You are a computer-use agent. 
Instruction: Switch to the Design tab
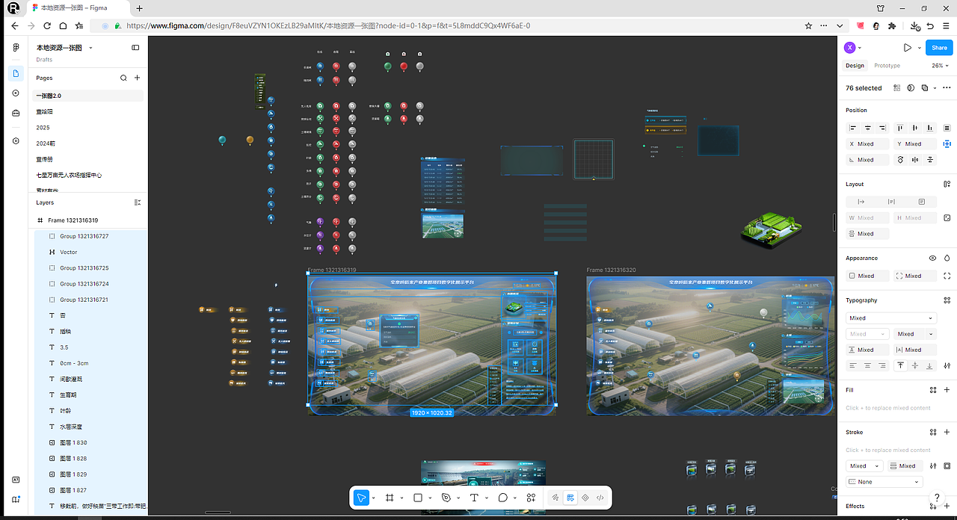click(855, 66)
